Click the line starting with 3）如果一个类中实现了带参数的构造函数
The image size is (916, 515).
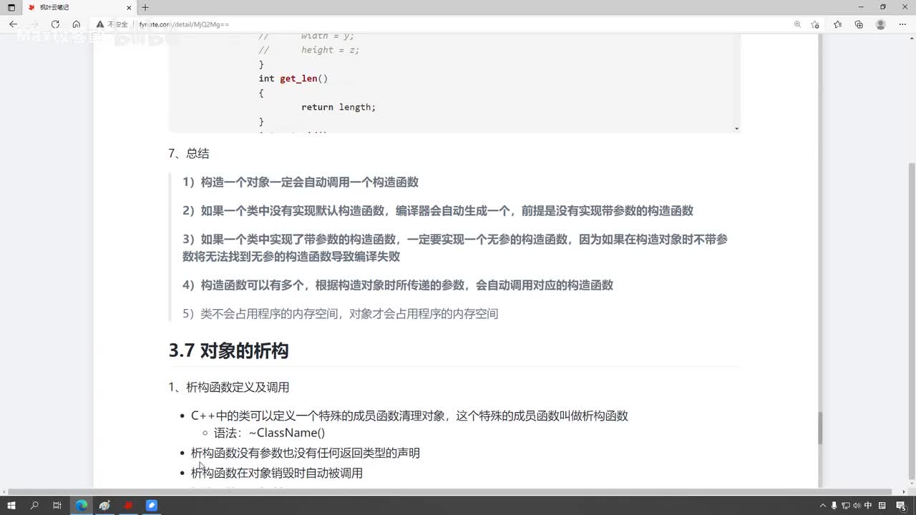coord(455,247)
